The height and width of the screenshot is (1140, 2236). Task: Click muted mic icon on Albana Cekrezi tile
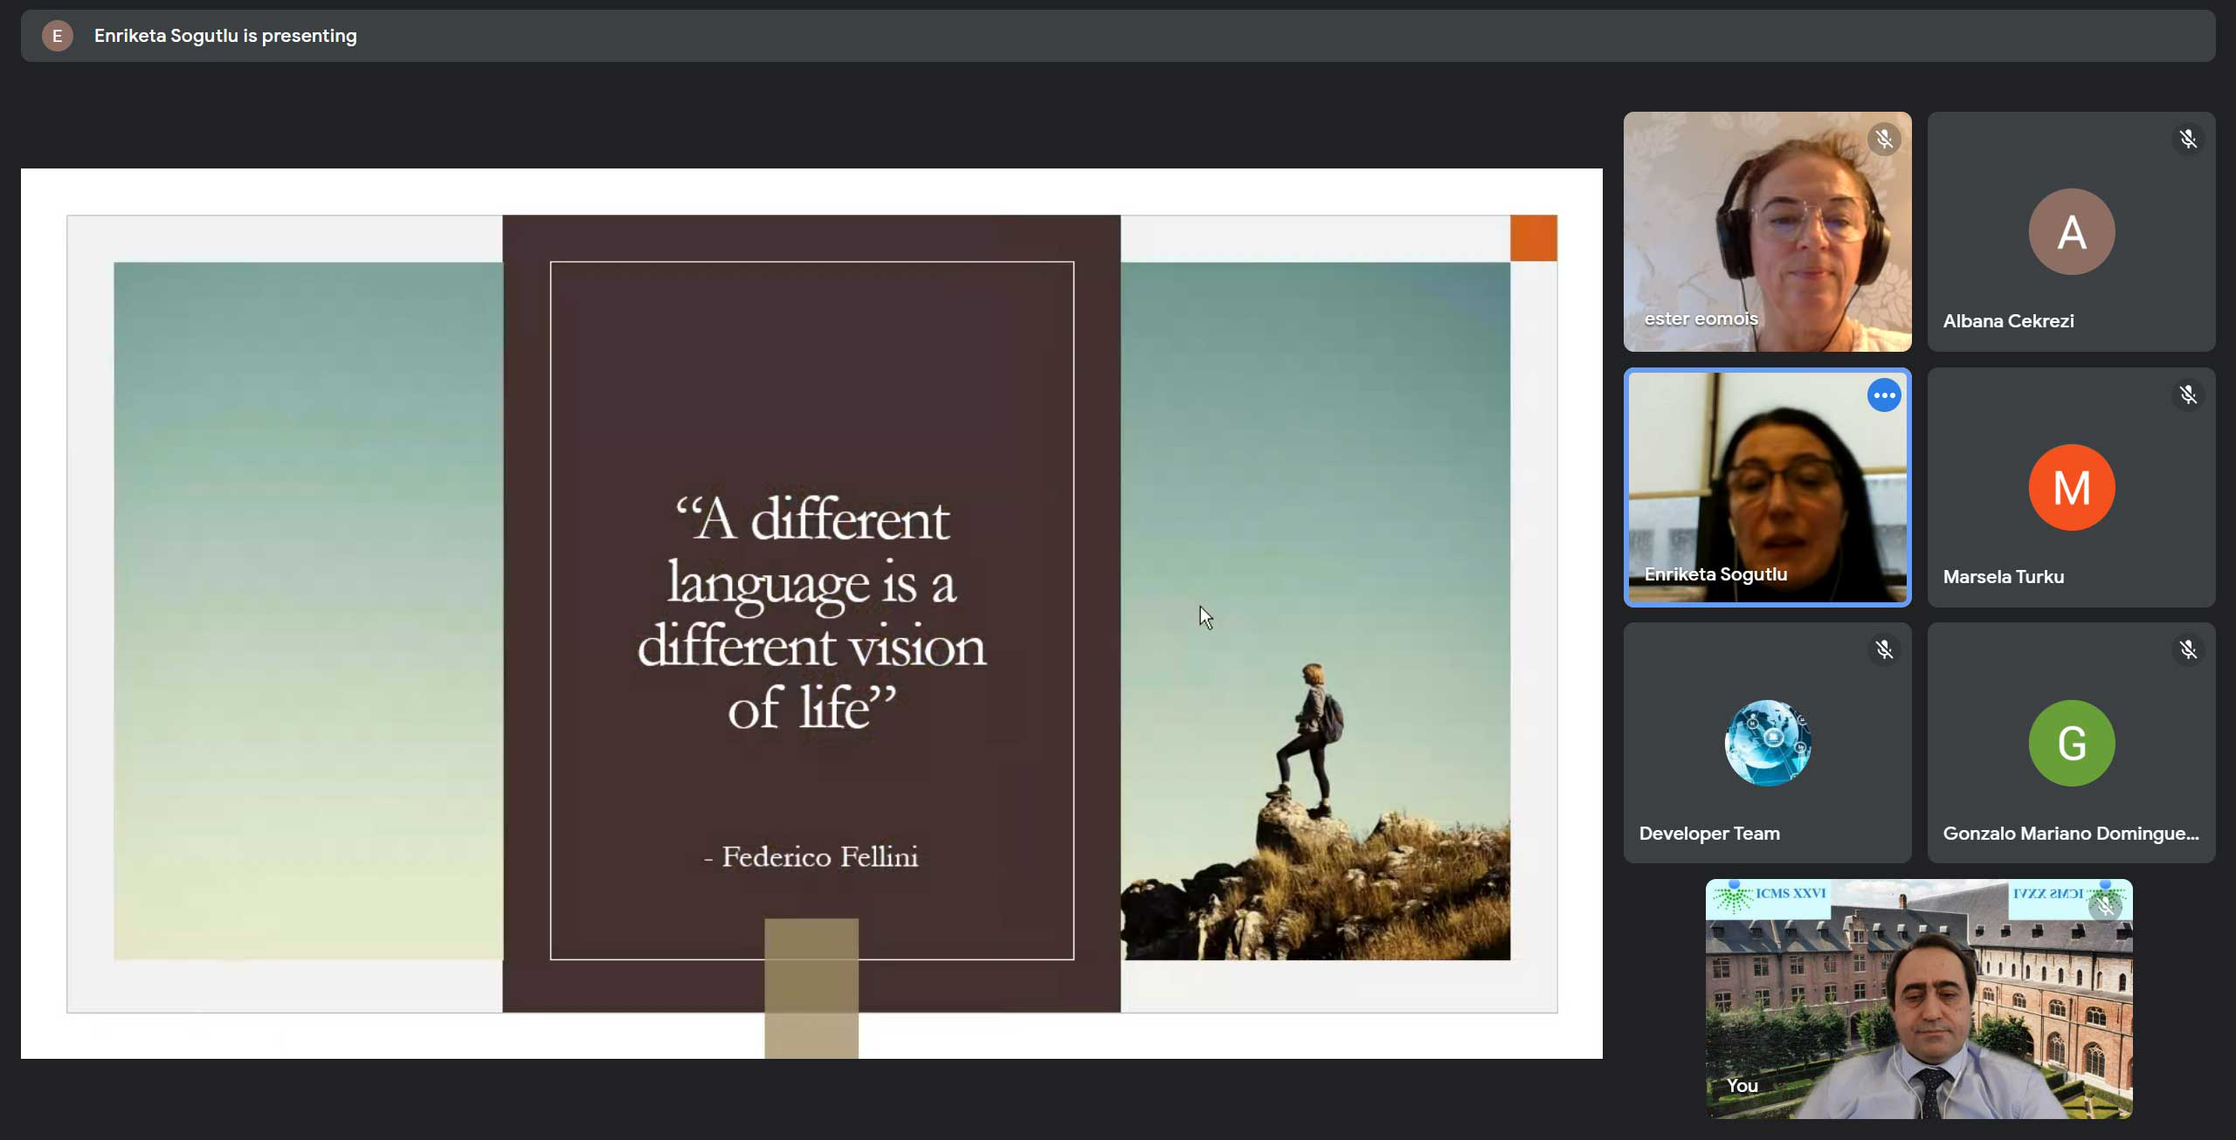point(2187,140)
